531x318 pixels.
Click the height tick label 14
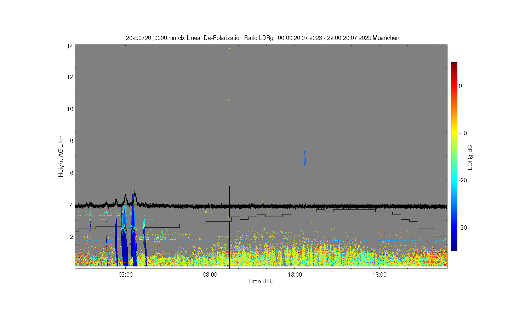click(70, 46)
